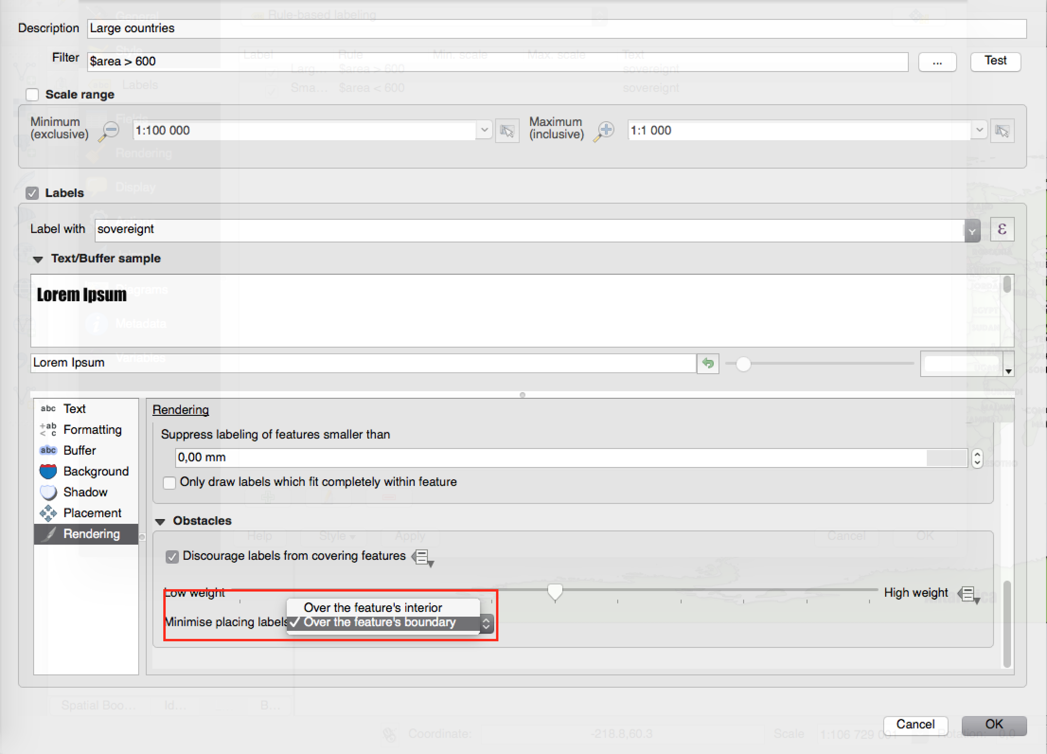Collapse the Text/Buffer sample section

pyautogui.click(x=38, y=259)
